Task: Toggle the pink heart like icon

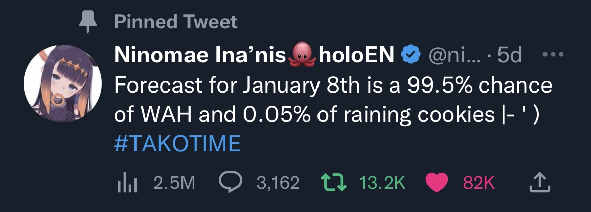Action: [x=437, y=183]
